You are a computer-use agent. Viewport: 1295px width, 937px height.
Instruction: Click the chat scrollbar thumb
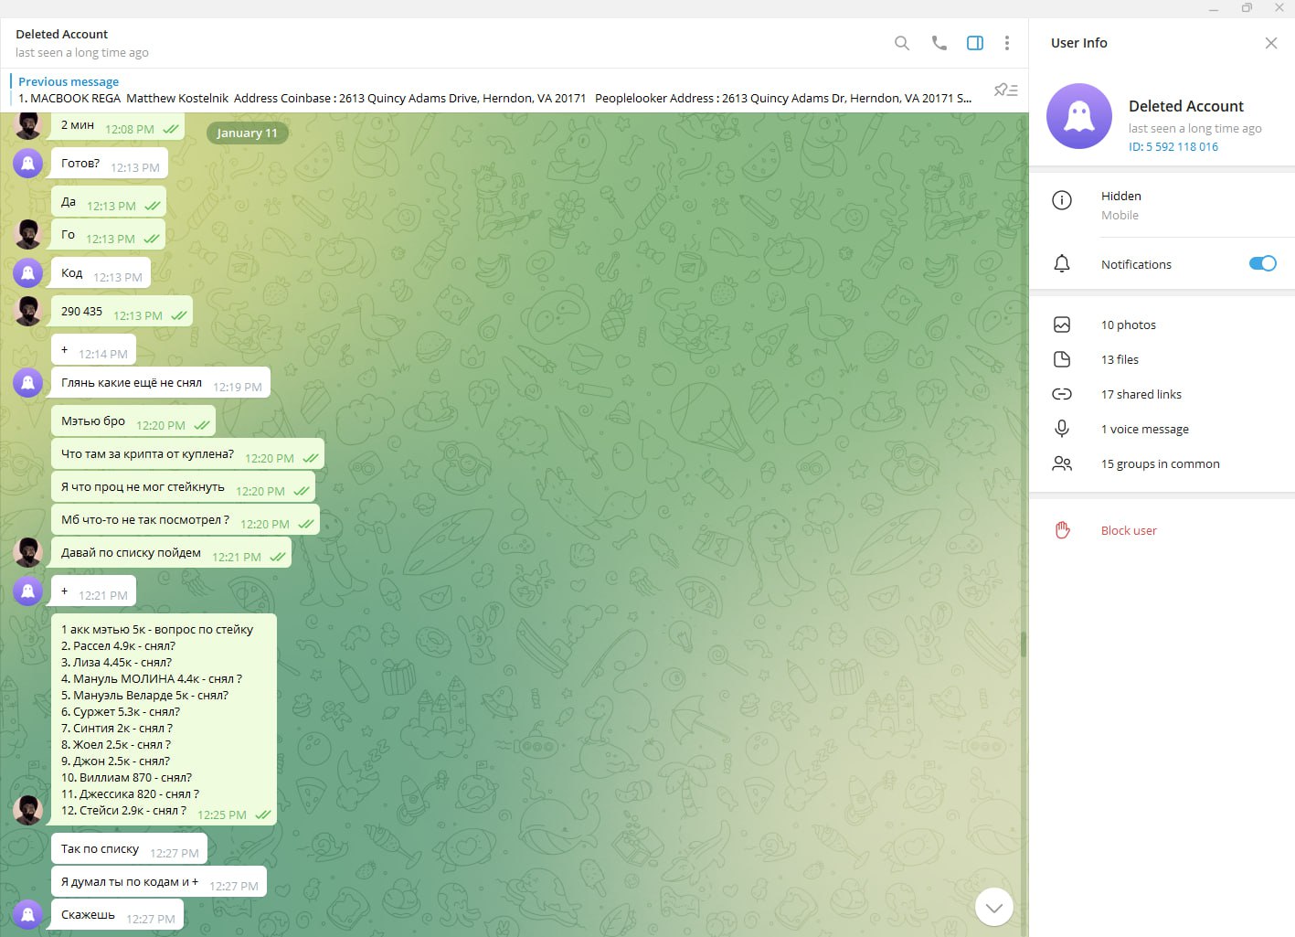[1024, 644]
